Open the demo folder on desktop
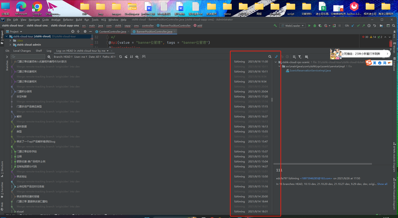The width and height of the screenshot is (398, 218). (227, 8)
